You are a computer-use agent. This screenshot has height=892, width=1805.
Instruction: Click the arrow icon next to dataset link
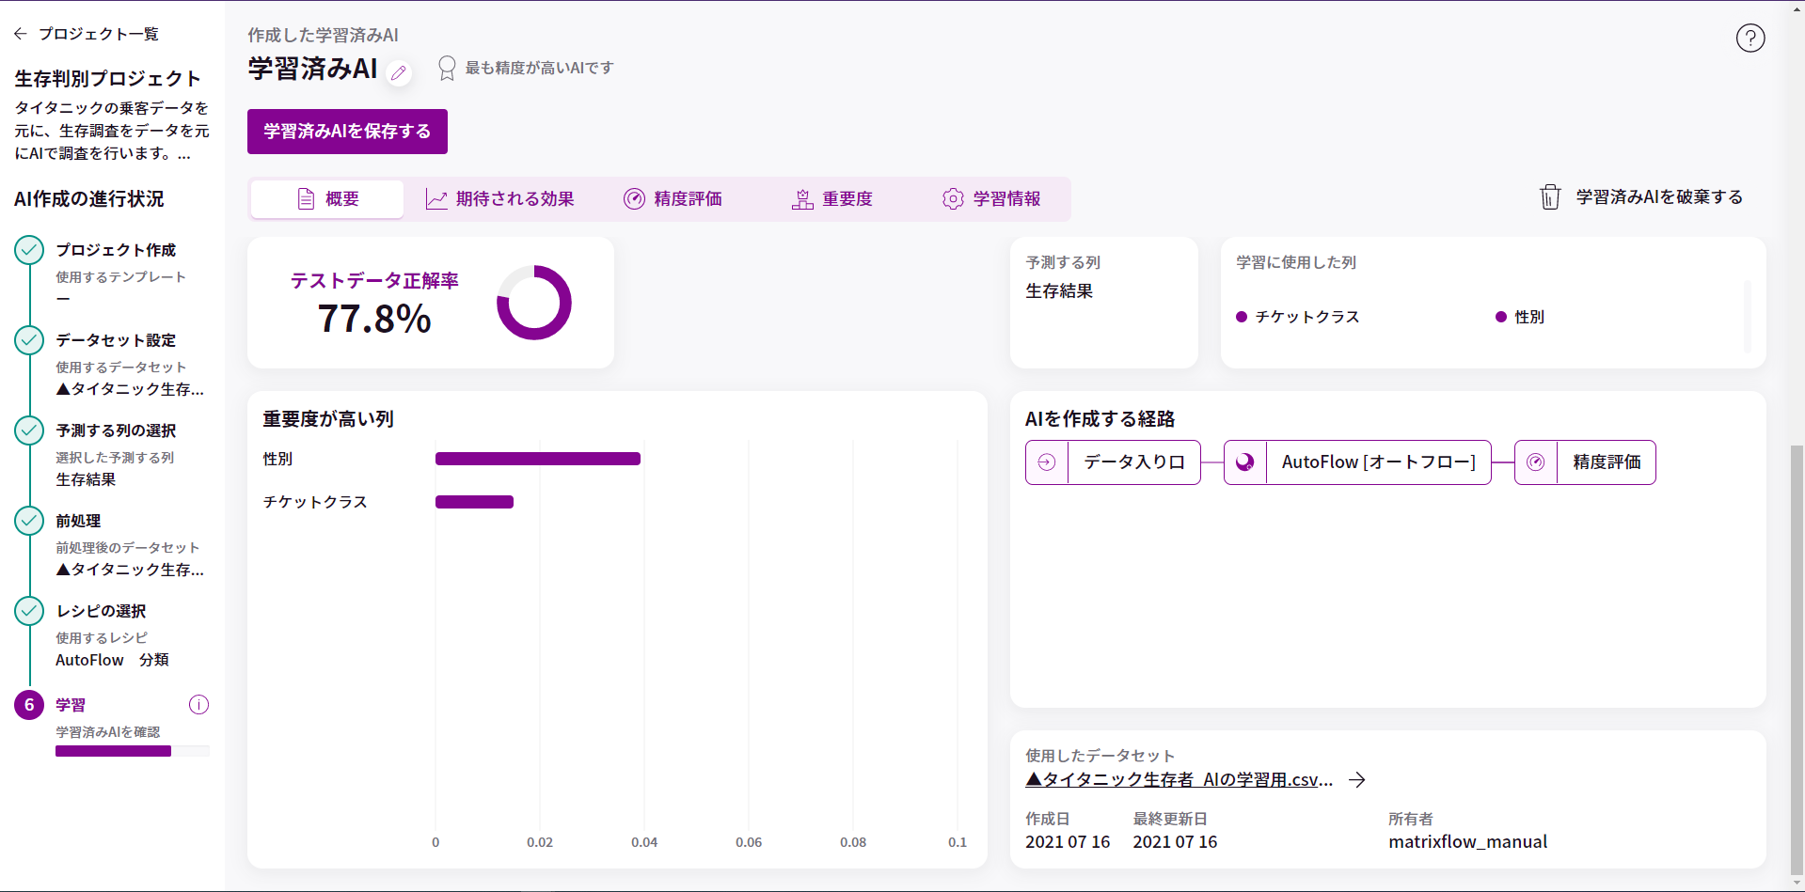1356,780
